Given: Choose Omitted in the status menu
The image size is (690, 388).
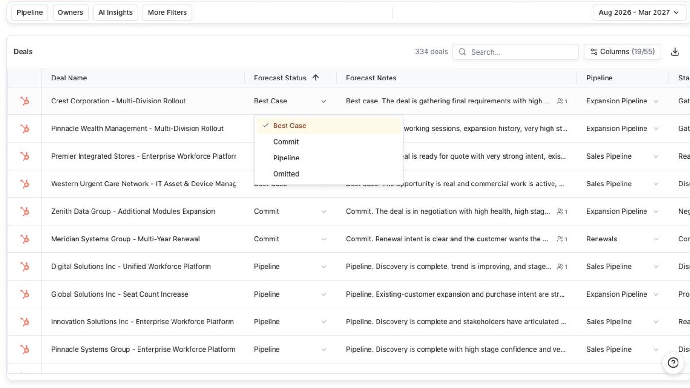Looking at the screenshot, I should pyautogui.click(x=329, y=174).
